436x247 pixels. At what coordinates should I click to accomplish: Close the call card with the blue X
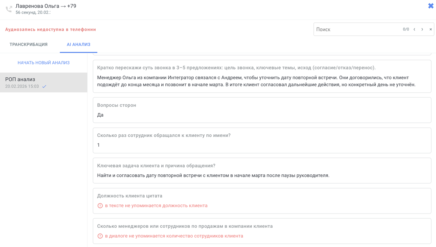pyautogui.click(x=430, y=5)
